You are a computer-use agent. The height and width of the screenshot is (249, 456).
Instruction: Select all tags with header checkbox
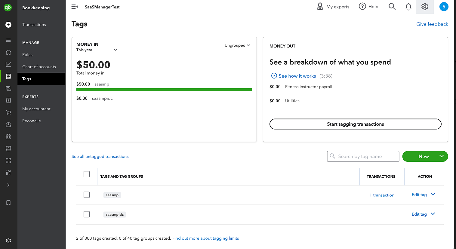[x=87, y=174]
